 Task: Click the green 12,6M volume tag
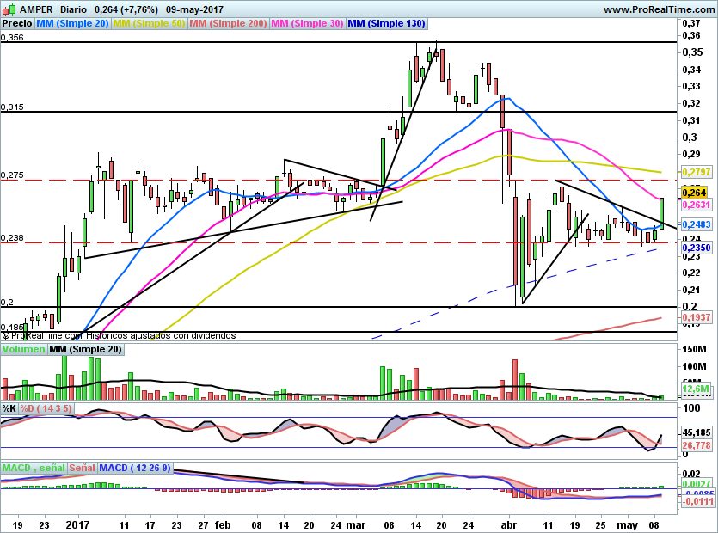pyautogui.click(x=694, y=390)
